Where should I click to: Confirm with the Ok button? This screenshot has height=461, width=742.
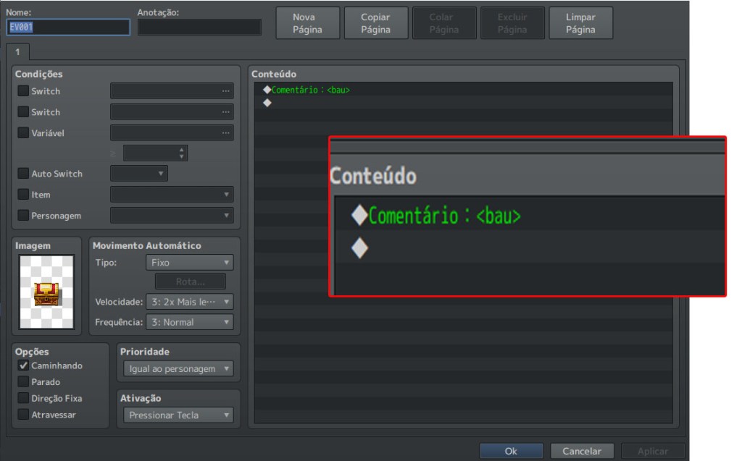[x=511, y=451]
